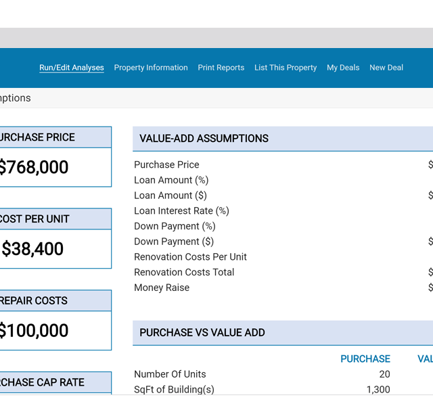Start a New Deal from the navbar
Screen dimensions: 433x406
click(386, 68)
